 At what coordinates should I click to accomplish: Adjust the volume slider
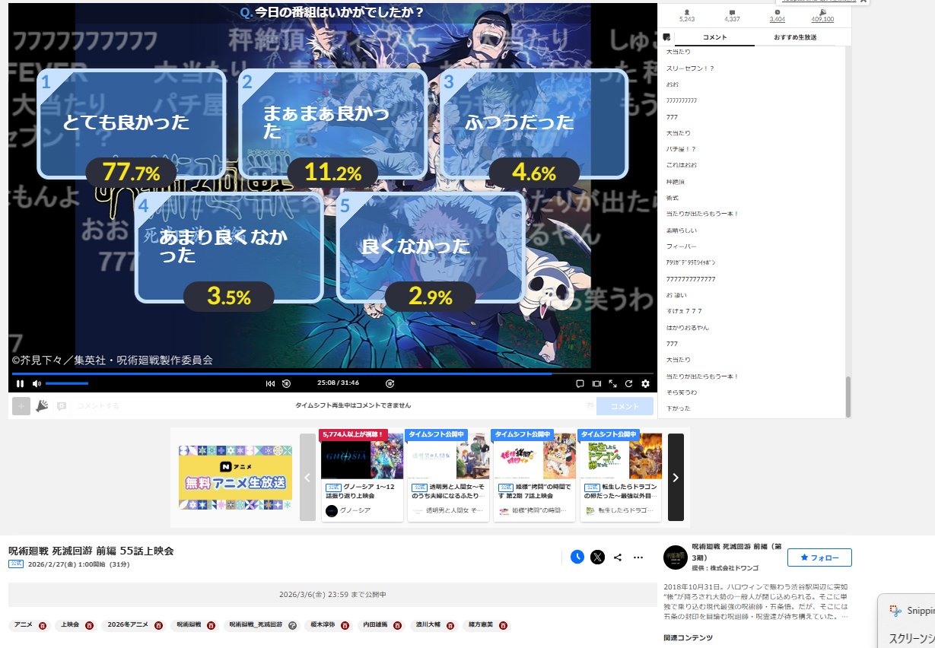pos(67,383)
